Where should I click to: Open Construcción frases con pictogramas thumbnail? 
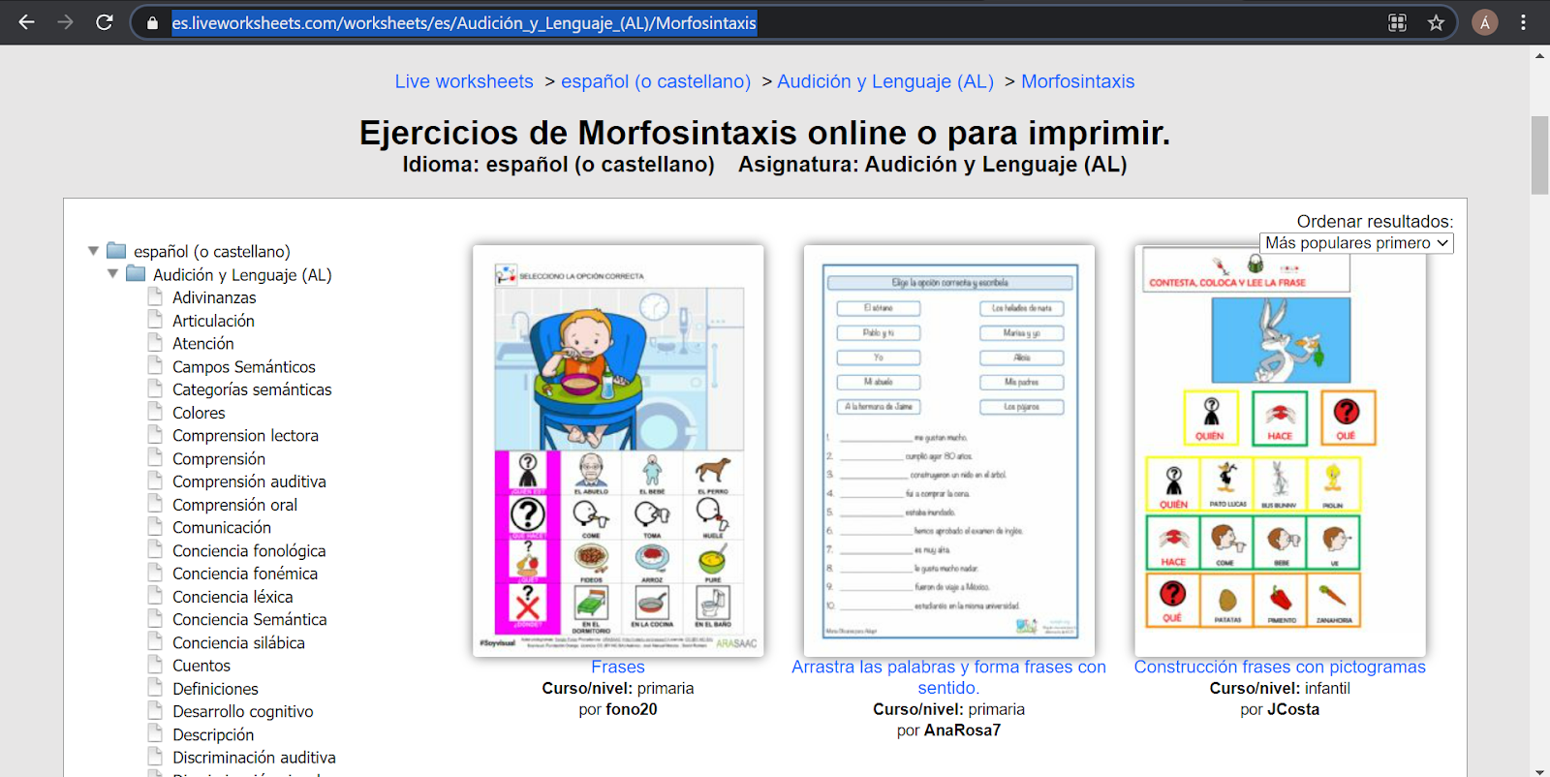pos(1280,451)
